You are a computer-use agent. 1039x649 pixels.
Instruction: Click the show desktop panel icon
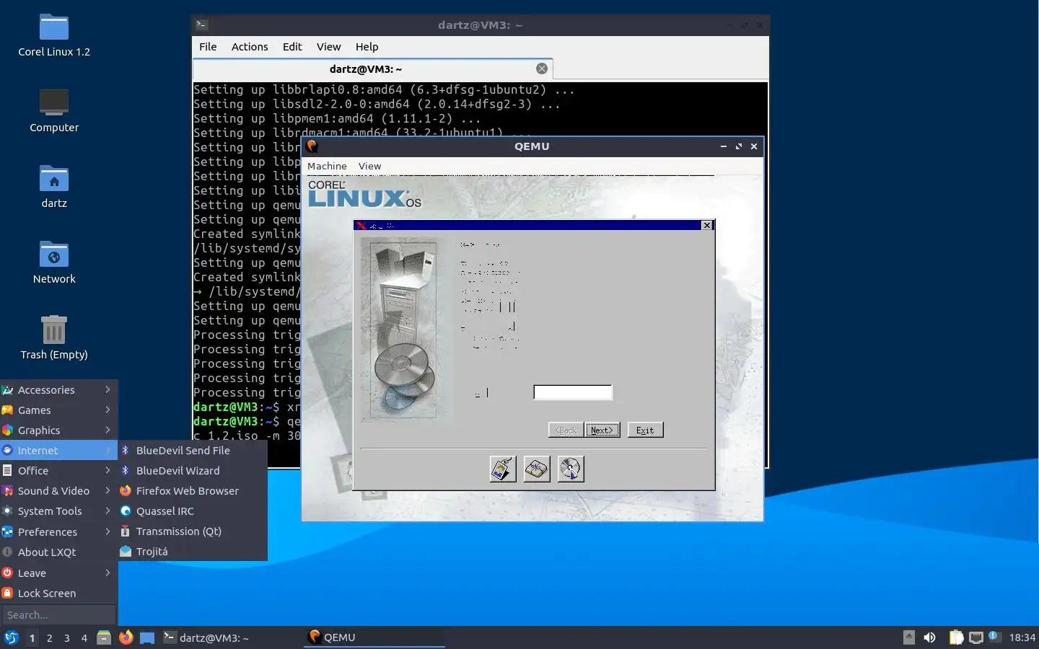coord(147,637)
